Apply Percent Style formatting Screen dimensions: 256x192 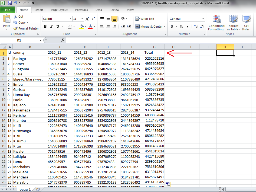coord(181,27)
